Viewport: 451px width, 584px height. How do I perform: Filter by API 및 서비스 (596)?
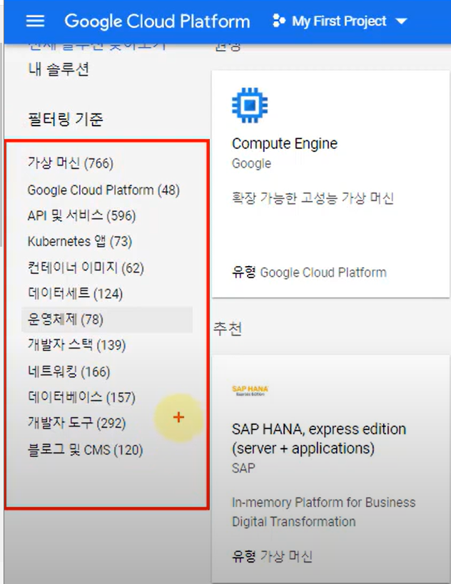tap(81, 215)
